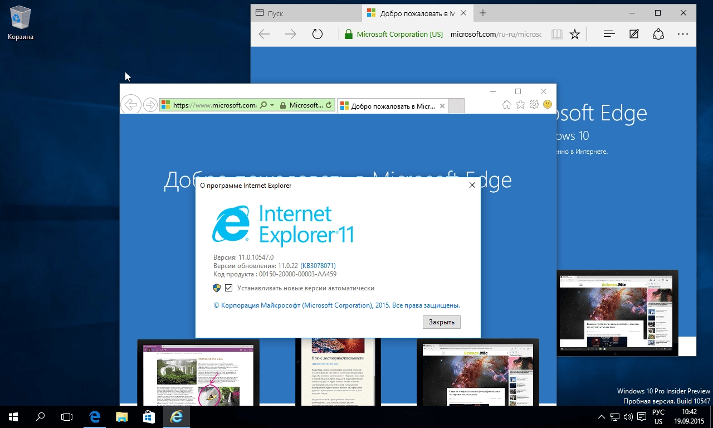Close About Internet Explorer dialog with X

[x=472, y=185]
